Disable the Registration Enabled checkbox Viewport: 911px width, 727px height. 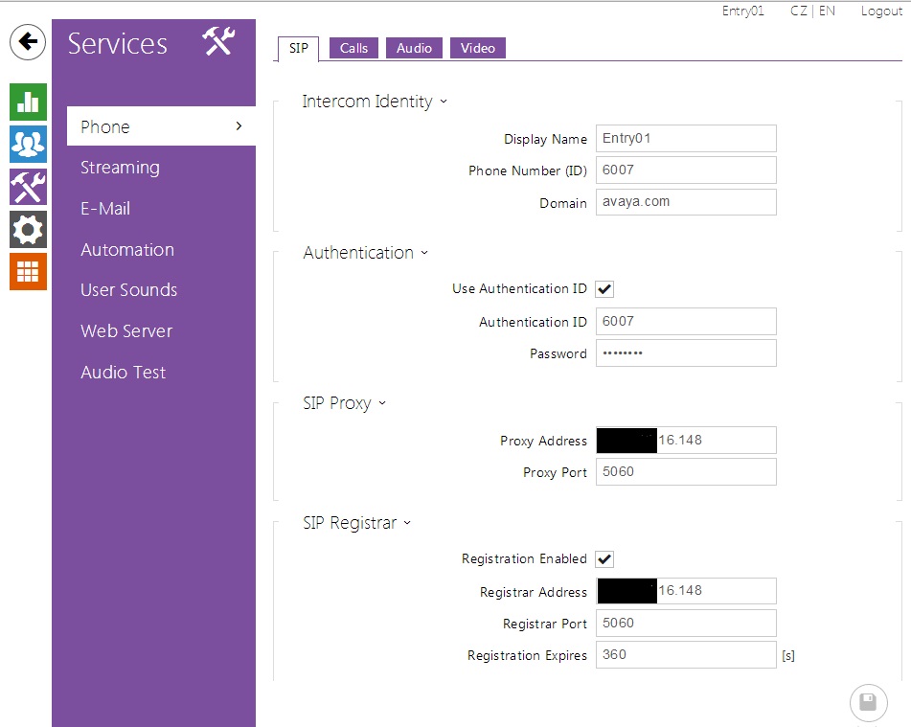coord(604,559)
